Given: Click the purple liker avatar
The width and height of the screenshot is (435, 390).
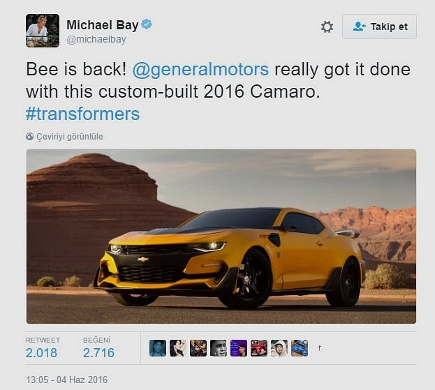Looking at the screenshot, I should click(x=239, y=348).
